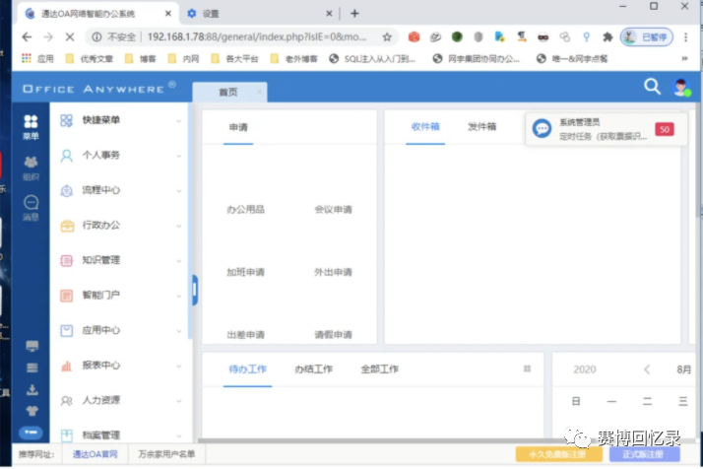Click grid view icon in work panel
This screenshot has height=469, width=703.
tap(528, 368)
